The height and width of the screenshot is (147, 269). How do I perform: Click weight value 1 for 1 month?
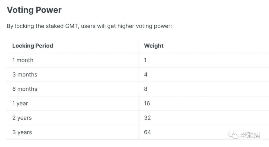[x=145, y=60]
